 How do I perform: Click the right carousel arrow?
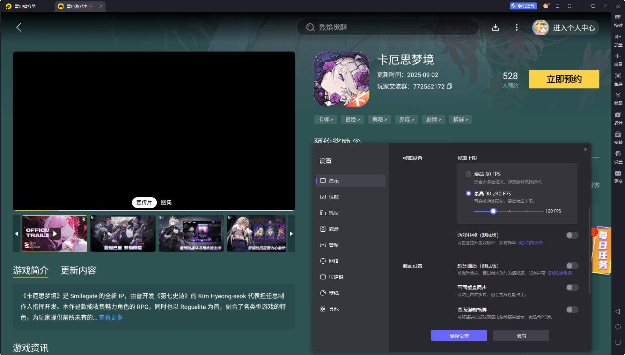[292, 233]
